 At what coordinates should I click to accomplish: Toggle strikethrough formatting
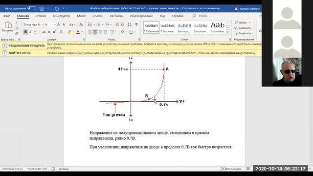(44, 32)
